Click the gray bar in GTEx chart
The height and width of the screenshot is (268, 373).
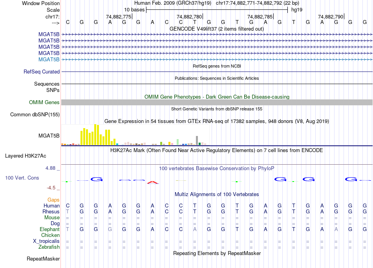[197, 140]
